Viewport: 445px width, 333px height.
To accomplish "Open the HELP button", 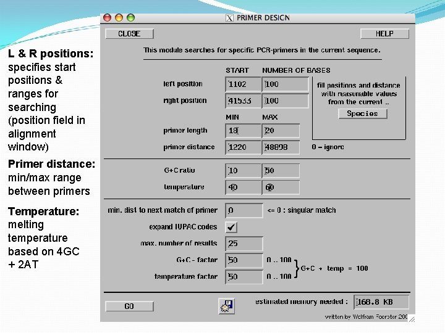I will click(384, 34).
